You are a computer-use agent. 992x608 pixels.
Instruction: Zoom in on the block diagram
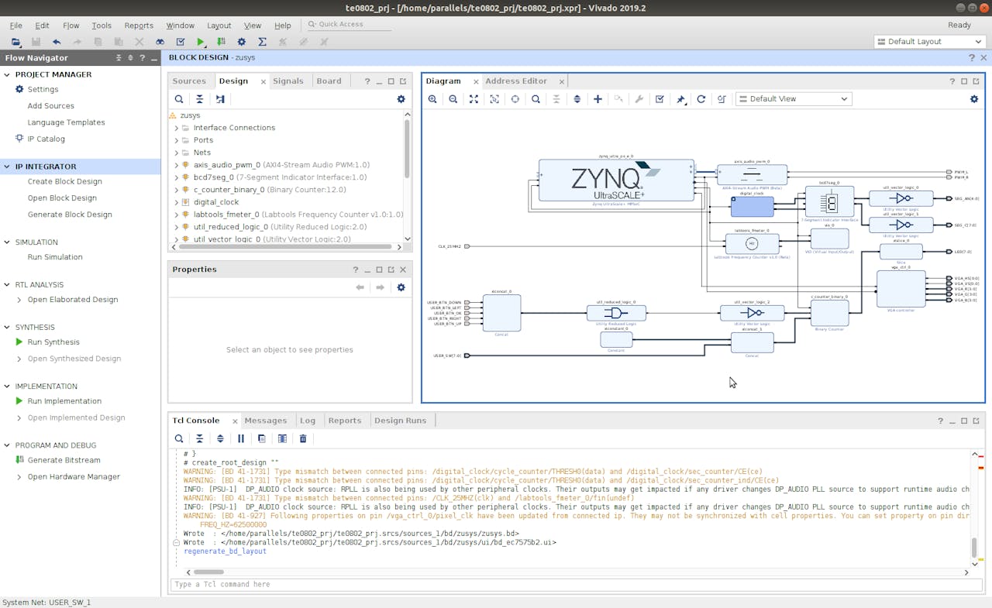432,99
